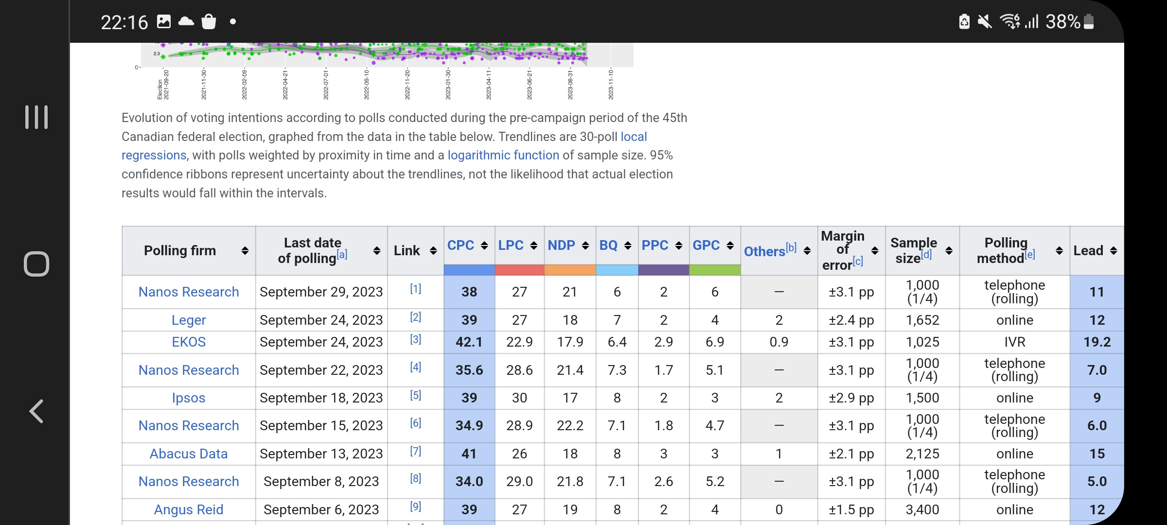Sort table by Margin of error arrows
Image resolution: width=1167 pixels, height=525 pixels.
(875, 250)
